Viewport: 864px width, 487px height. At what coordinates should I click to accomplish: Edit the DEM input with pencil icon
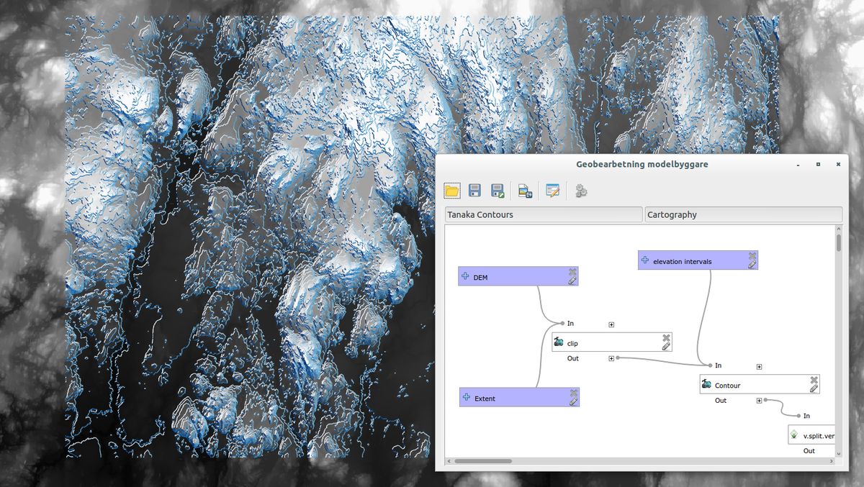[x=572, y=281]
